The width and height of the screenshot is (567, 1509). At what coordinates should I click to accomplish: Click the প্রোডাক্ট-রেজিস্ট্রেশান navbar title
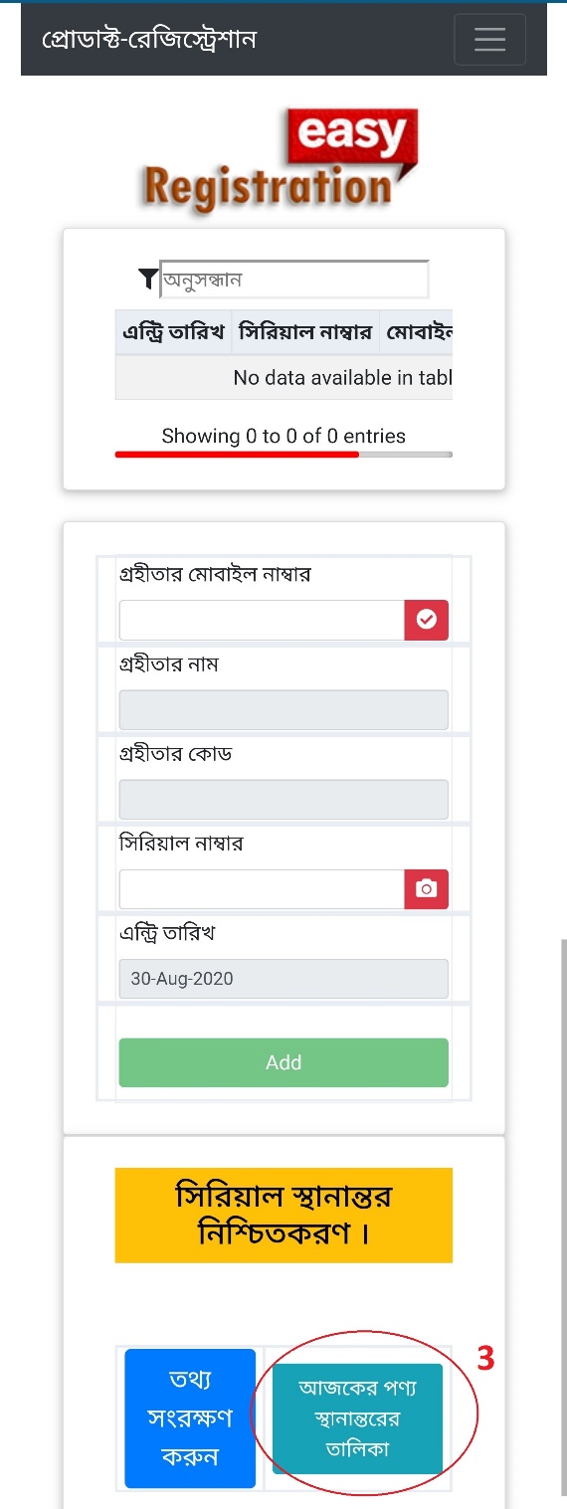tap(149, 39)
